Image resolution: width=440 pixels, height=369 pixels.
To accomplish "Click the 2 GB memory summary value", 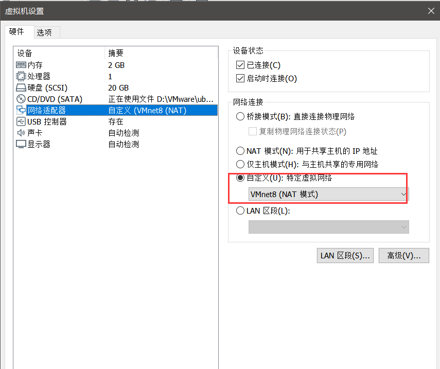I will pos(116,65).
